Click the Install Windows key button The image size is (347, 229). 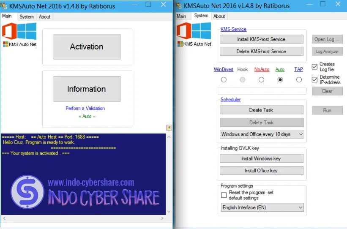(x=261, y=158)
